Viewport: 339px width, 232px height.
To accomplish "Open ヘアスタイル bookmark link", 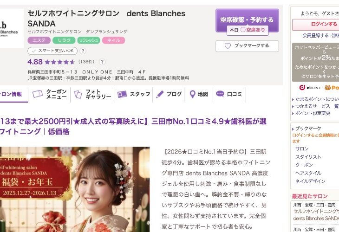I will click(308, 173).
